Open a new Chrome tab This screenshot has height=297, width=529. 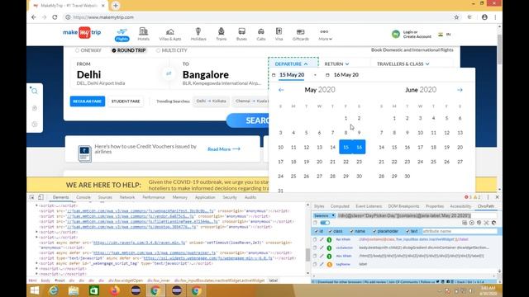[116, 6]
